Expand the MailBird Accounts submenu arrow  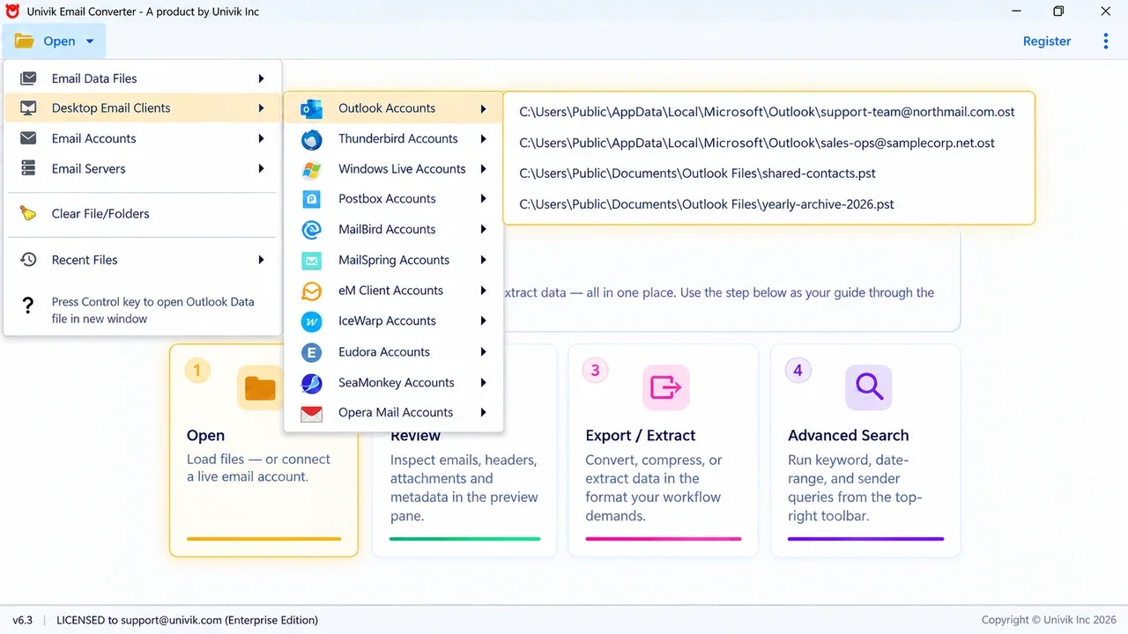[x=483, y=229]
